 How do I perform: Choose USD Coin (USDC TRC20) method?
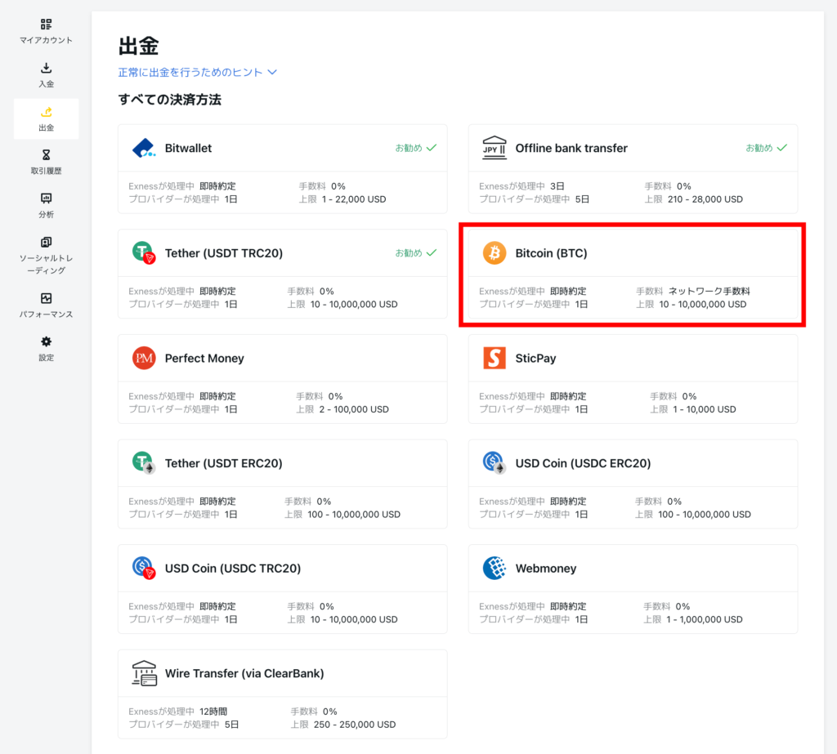[282, 589]
